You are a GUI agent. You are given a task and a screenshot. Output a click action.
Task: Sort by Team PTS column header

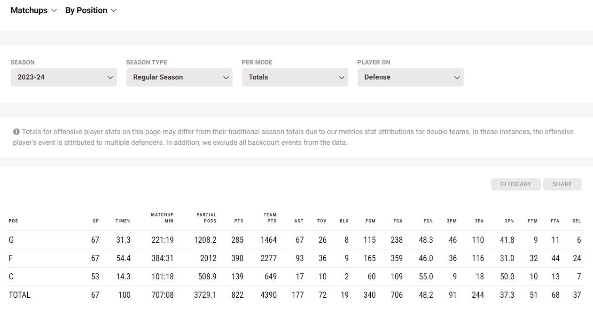[270, 218]
